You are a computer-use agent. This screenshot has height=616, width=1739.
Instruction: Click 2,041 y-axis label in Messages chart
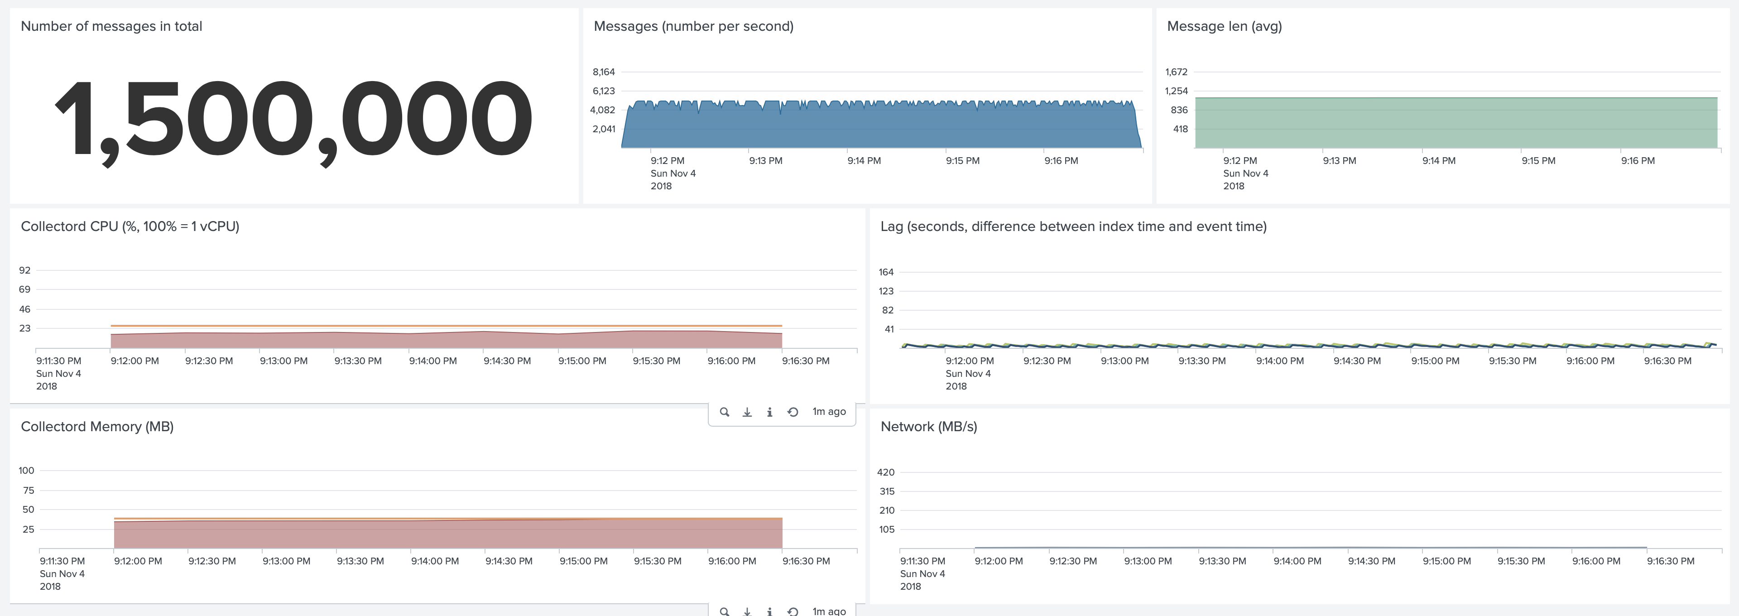point(604,128)
